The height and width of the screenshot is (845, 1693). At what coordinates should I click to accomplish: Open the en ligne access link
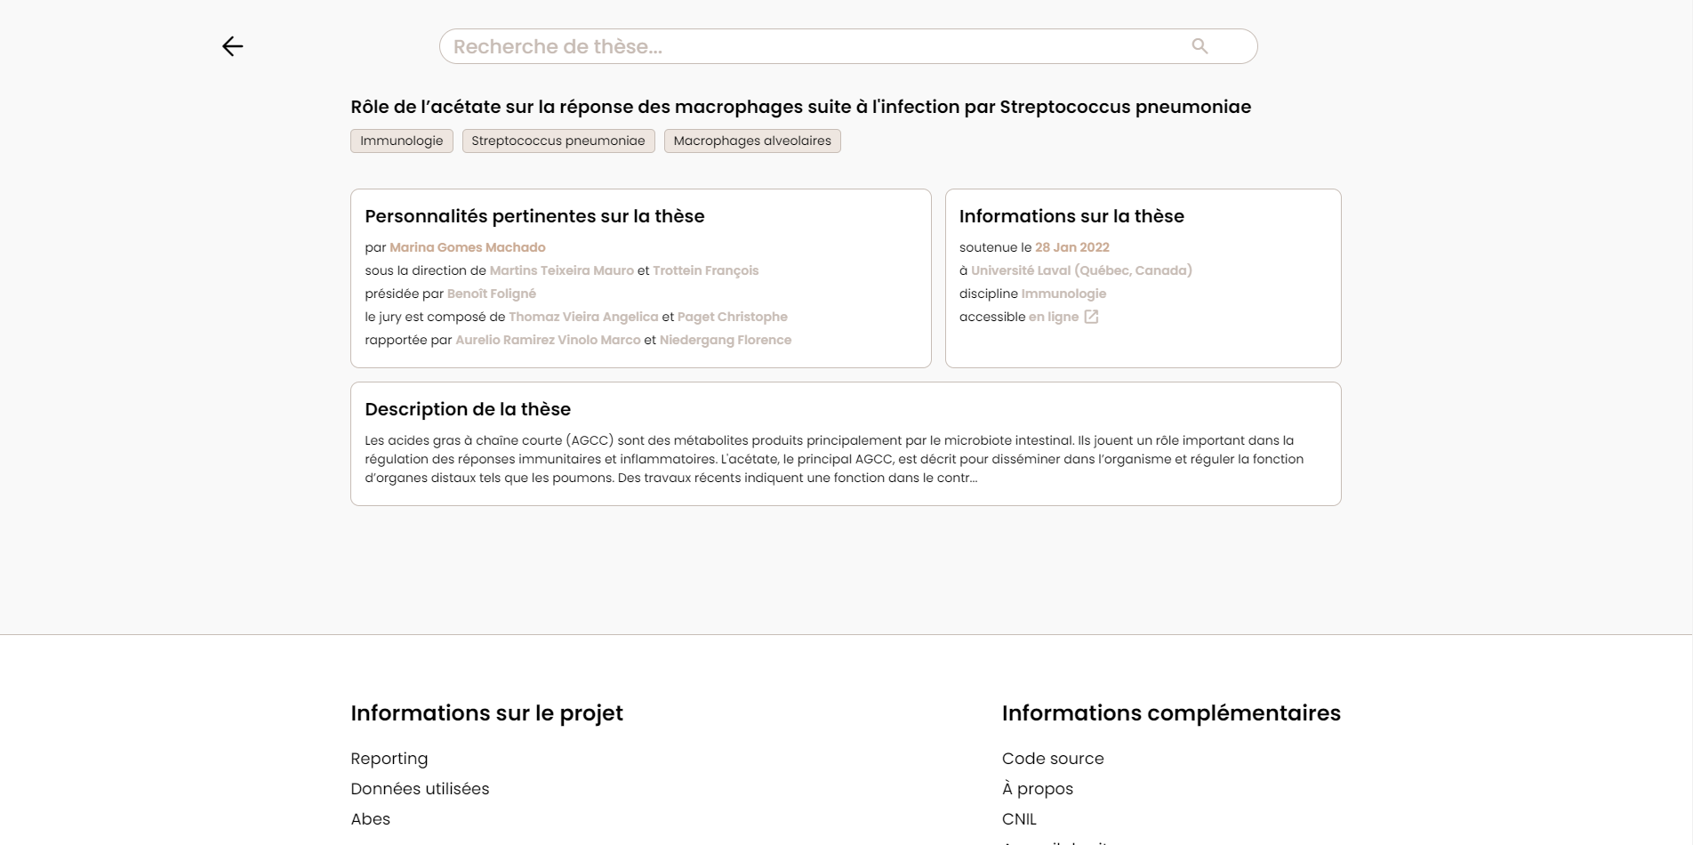tap(1053, 317)
